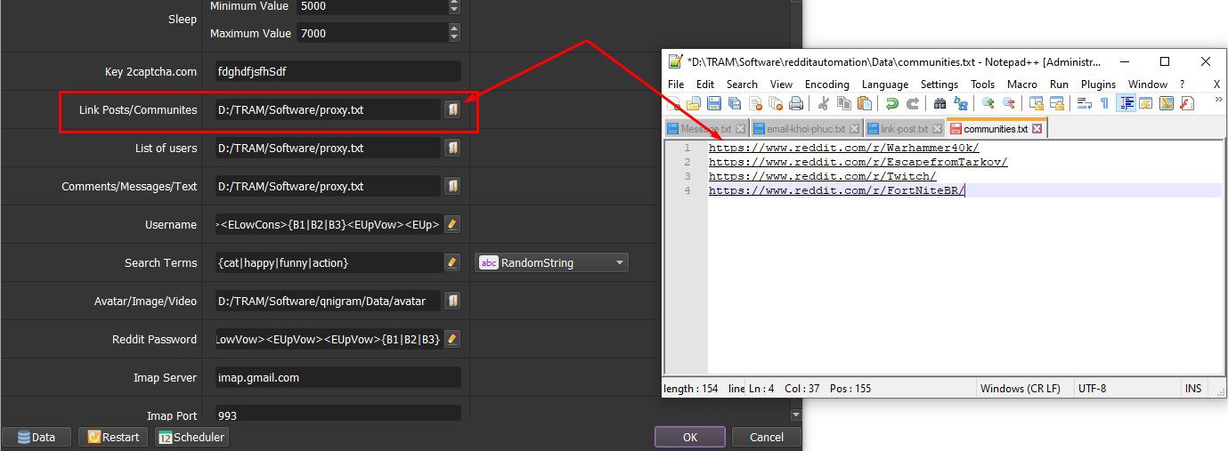
Task: Open the Plugins menu in Notepad++
Action: point(1098,84)
